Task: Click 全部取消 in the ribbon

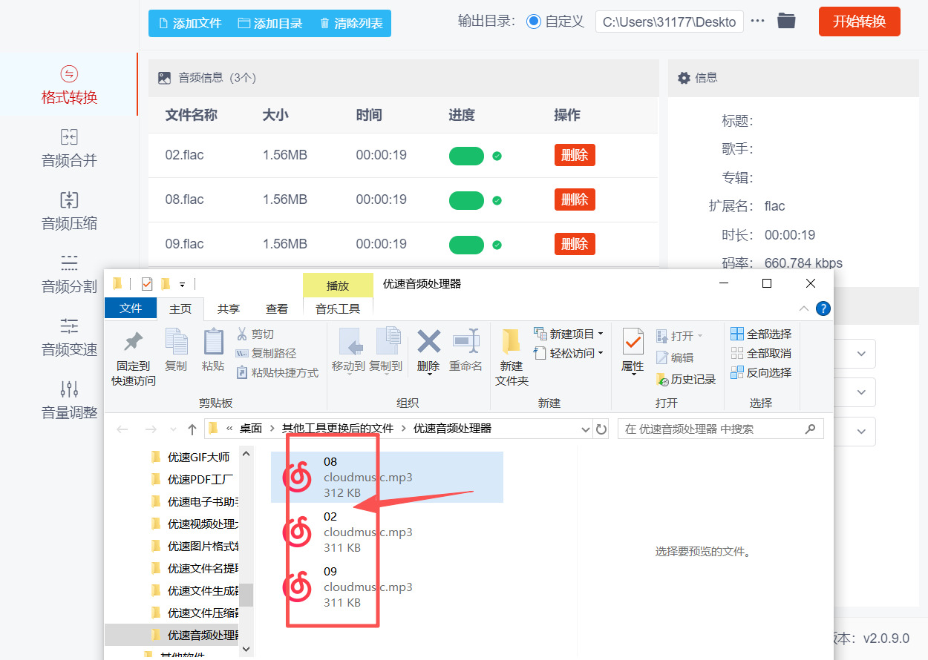Action: 761,354
